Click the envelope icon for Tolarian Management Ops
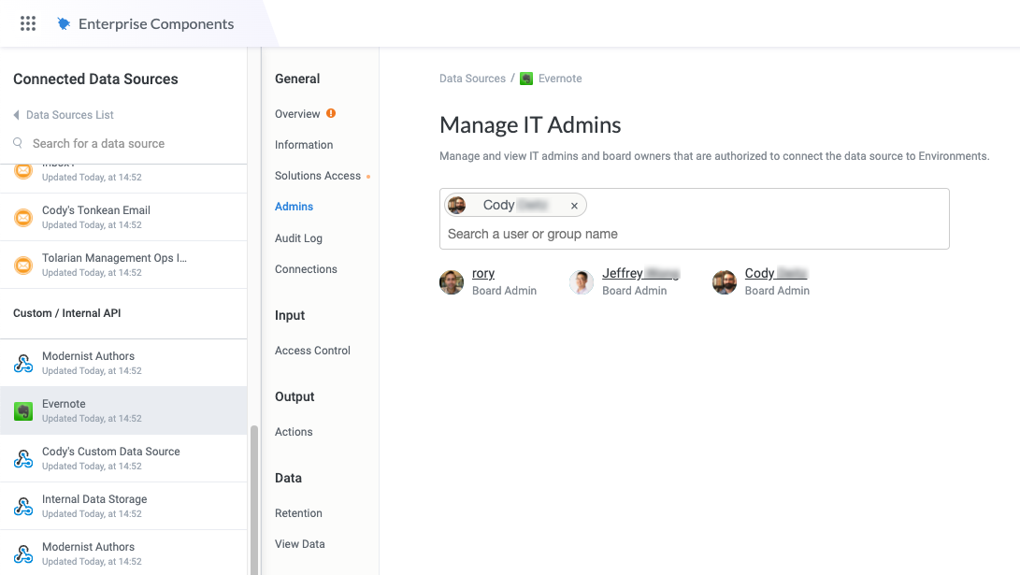 point(23,265)
